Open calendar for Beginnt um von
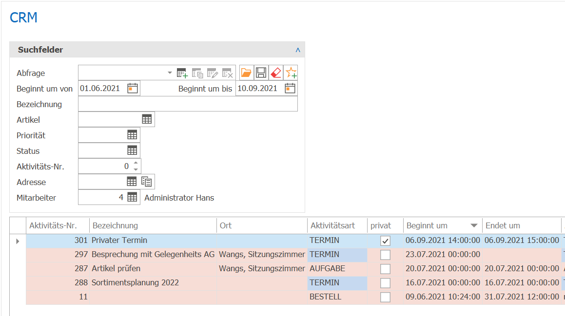 [133, 88]
